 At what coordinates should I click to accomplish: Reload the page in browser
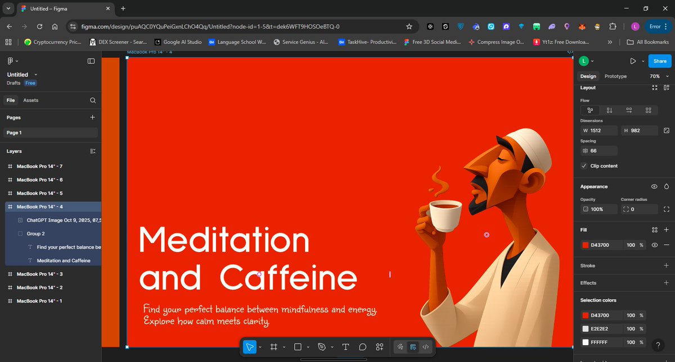[x=39, y=26]
